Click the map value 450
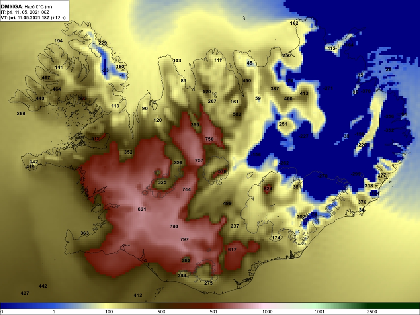The width and height of the screenshot is (420, 315). point(247,81)
